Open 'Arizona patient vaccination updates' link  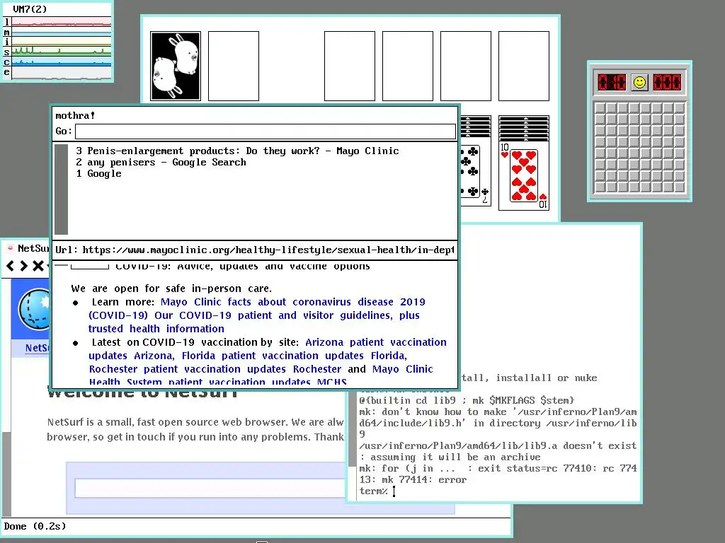(x=376, y=342)
